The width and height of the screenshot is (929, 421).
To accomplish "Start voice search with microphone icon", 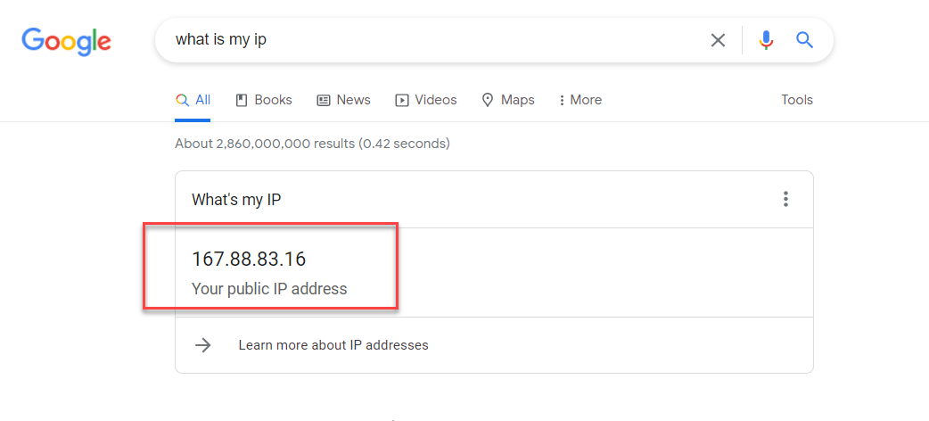I will pos(766,40).
